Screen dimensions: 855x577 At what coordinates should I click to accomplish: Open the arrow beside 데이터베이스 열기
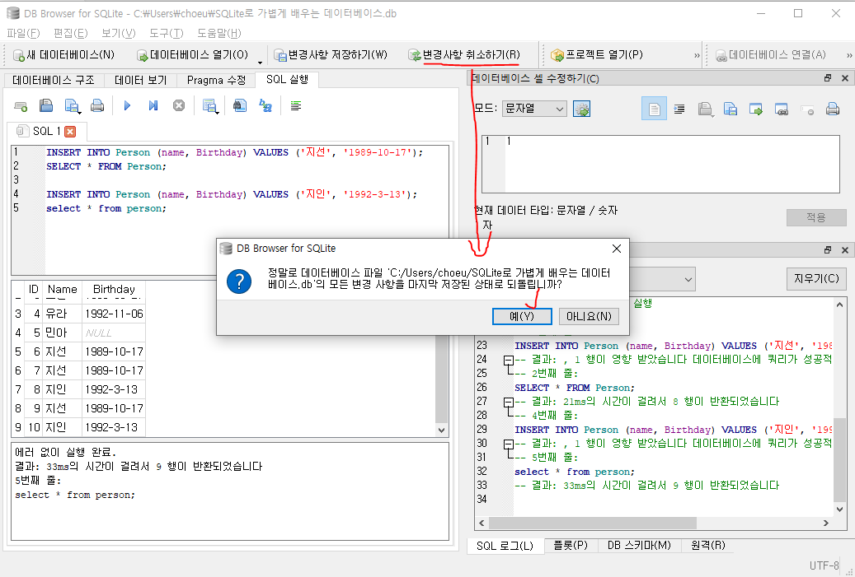[x=260, y=62]
